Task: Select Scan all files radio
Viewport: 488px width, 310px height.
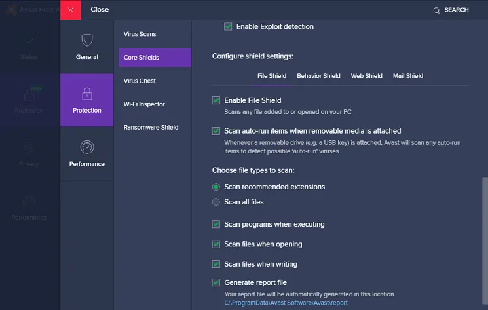Action: pos(216,202)
